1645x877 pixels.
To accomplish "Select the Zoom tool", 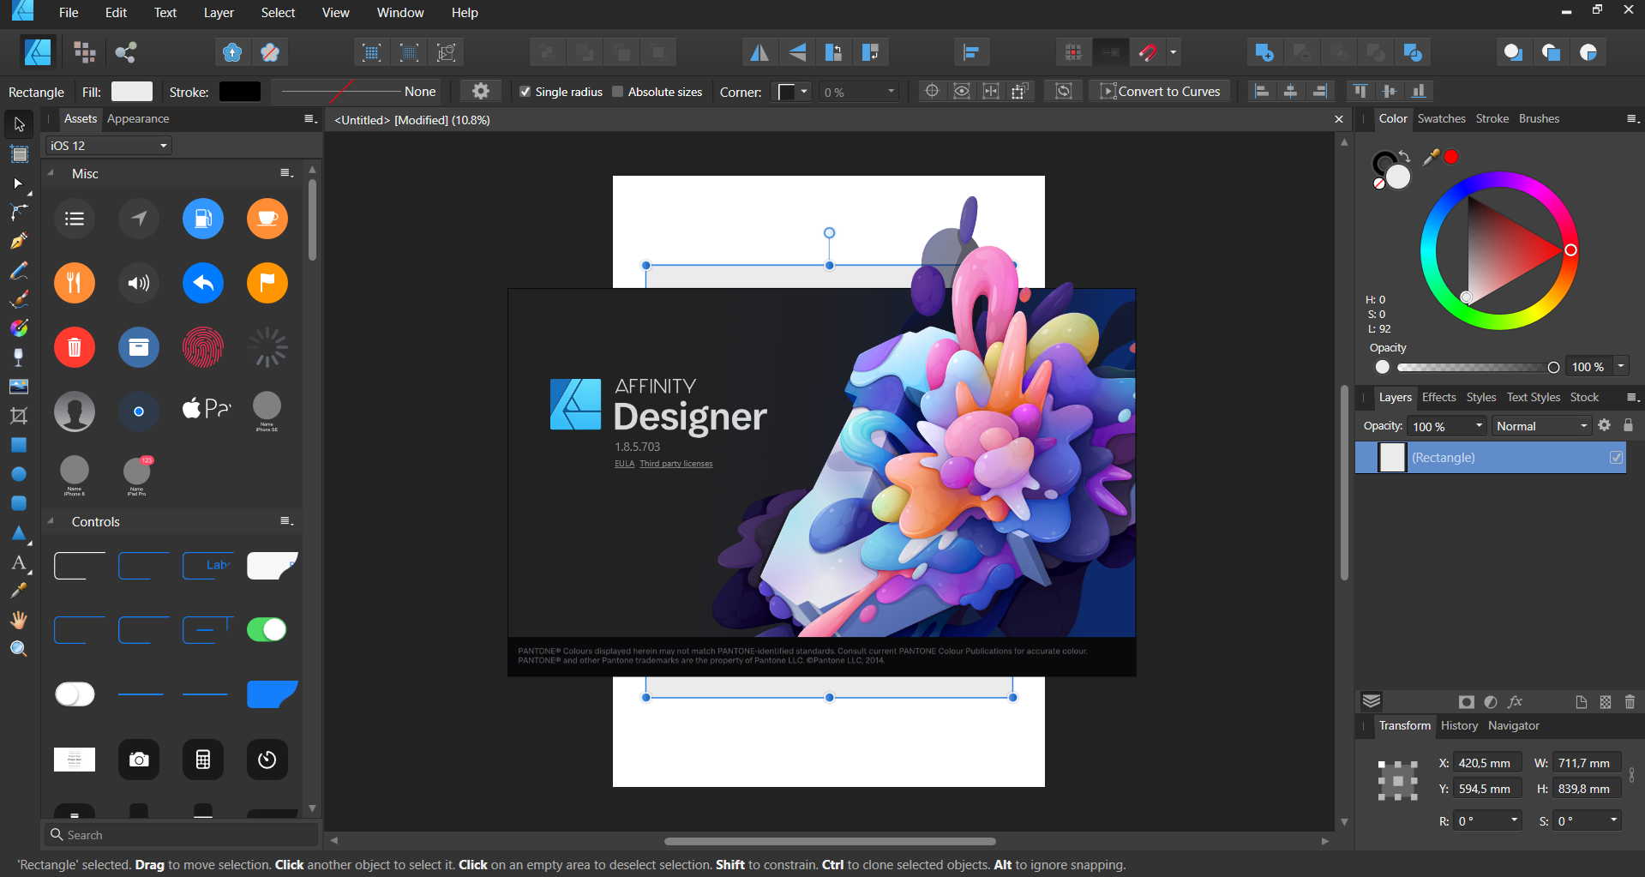I will point(19,649).
